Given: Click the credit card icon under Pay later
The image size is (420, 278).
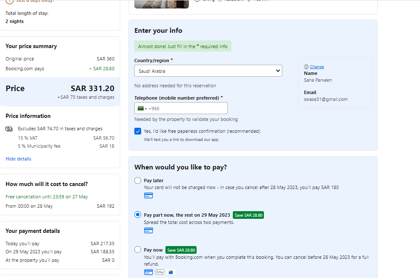Looking at the screenshot, I should tap(148, 196).
